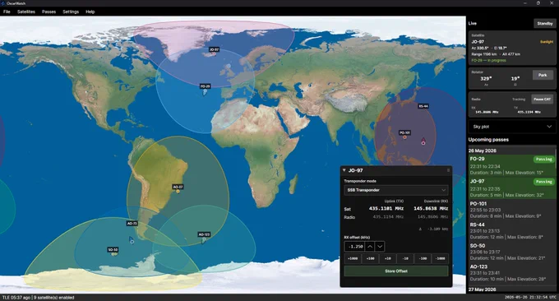Select the RS-44 satellite label on map
Image resolution: width=559 pixels, height=301 pixels.
coord(423,106)
